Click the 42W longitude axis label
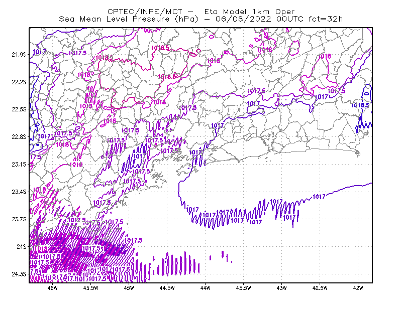Viewport: 402px width, 310px height. tap(358, 288)
